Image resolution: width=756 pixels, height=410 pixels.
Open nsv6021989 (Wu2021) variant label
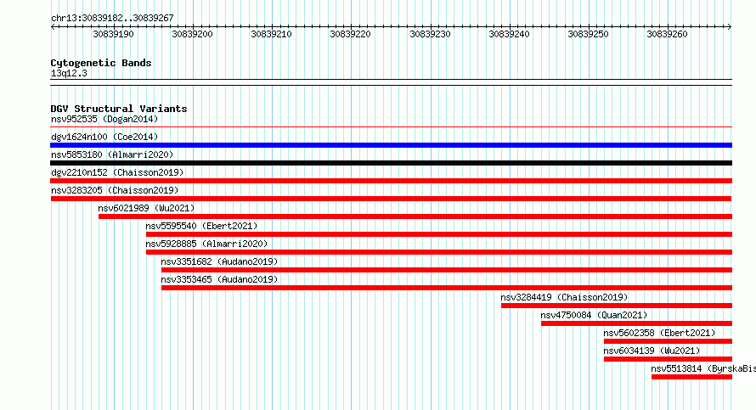(x=147, y=208)
